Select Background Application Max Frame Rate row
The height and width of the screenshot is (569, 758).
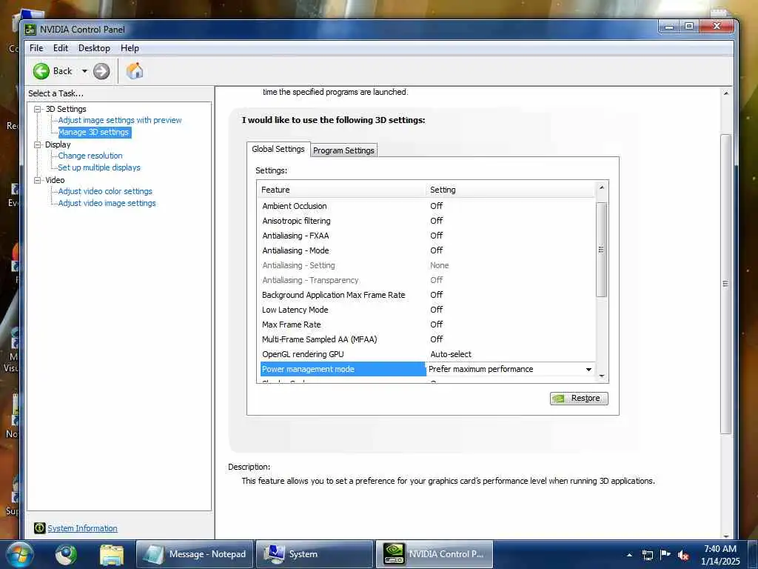tap(427, 295)
